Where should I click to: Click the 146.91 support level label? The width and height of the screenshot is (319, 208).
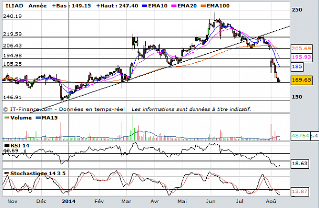point(13,97)
